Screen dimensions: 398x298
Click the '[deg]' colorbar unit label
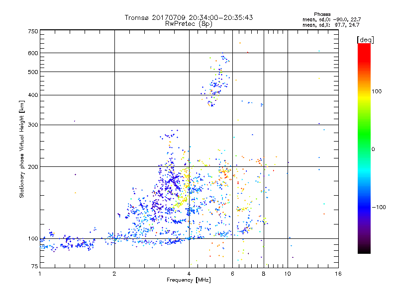point(365,40)
